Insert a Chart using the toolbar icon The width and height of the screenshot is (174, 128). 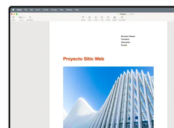pyautogui.click(x=96, y=17)
